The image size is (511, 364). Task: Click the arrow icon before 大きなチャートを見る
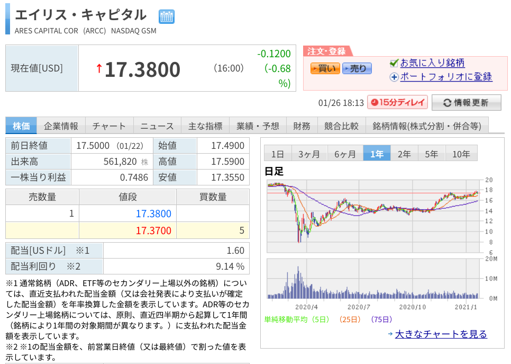tap(390, 334)
